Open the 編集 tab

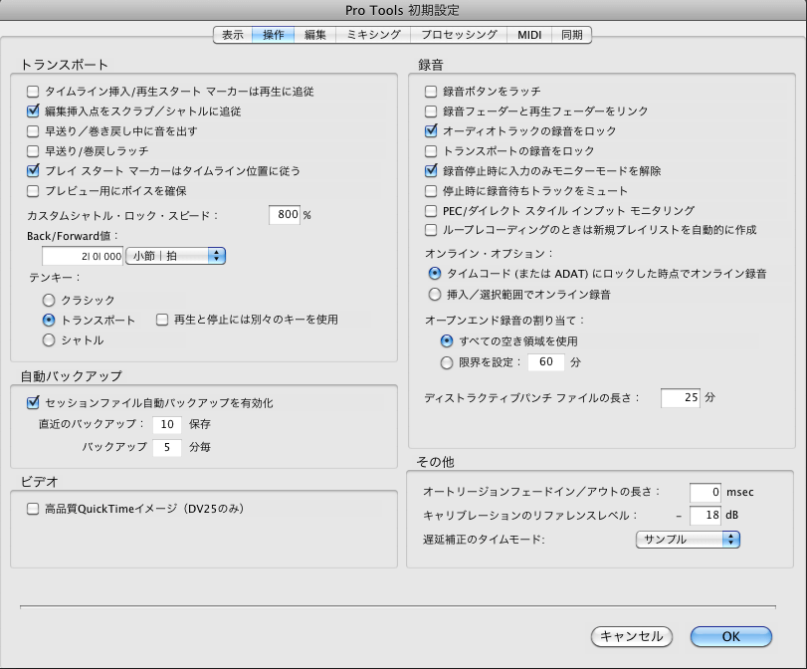coord(315,35)
